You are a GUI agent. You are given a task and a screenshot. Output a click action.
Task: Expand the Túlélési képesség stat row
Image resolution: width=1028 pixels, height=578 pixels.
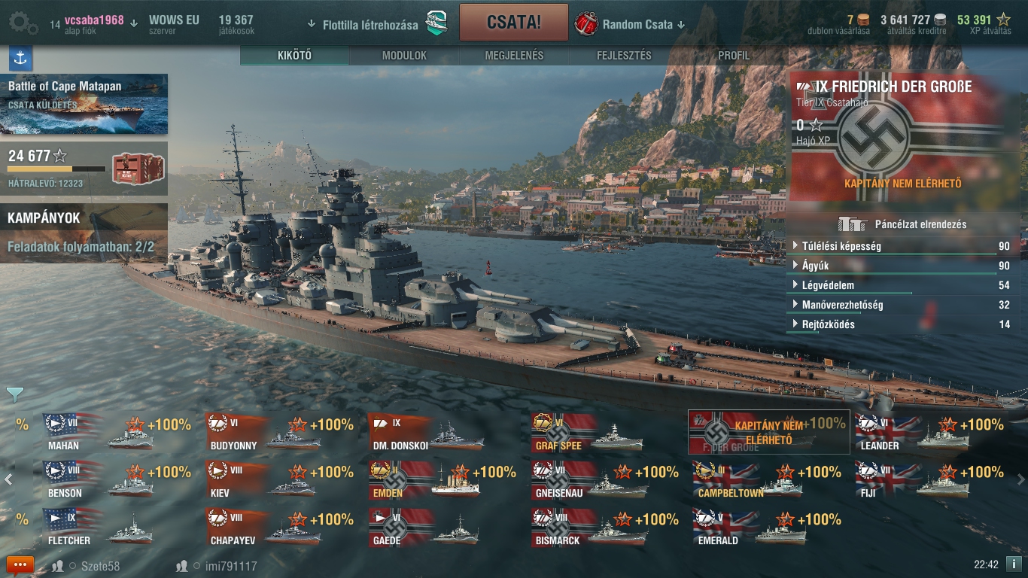[903, 246]
